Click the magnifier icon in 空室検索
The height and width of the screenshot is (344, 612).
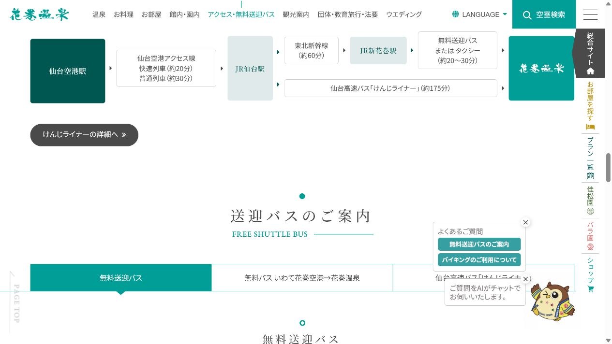[x=527, y=15]
